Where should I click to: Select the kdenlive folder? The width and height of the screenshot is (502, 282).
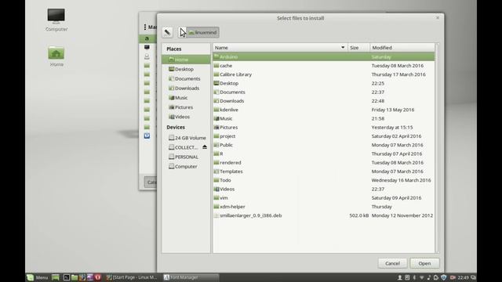pos(324,110)
